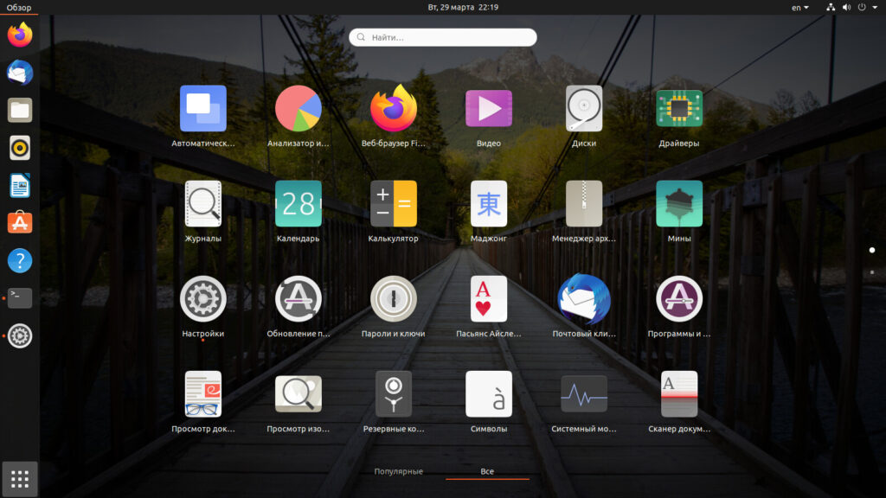Open the date and time panel
886x498 pixels.
463,7
